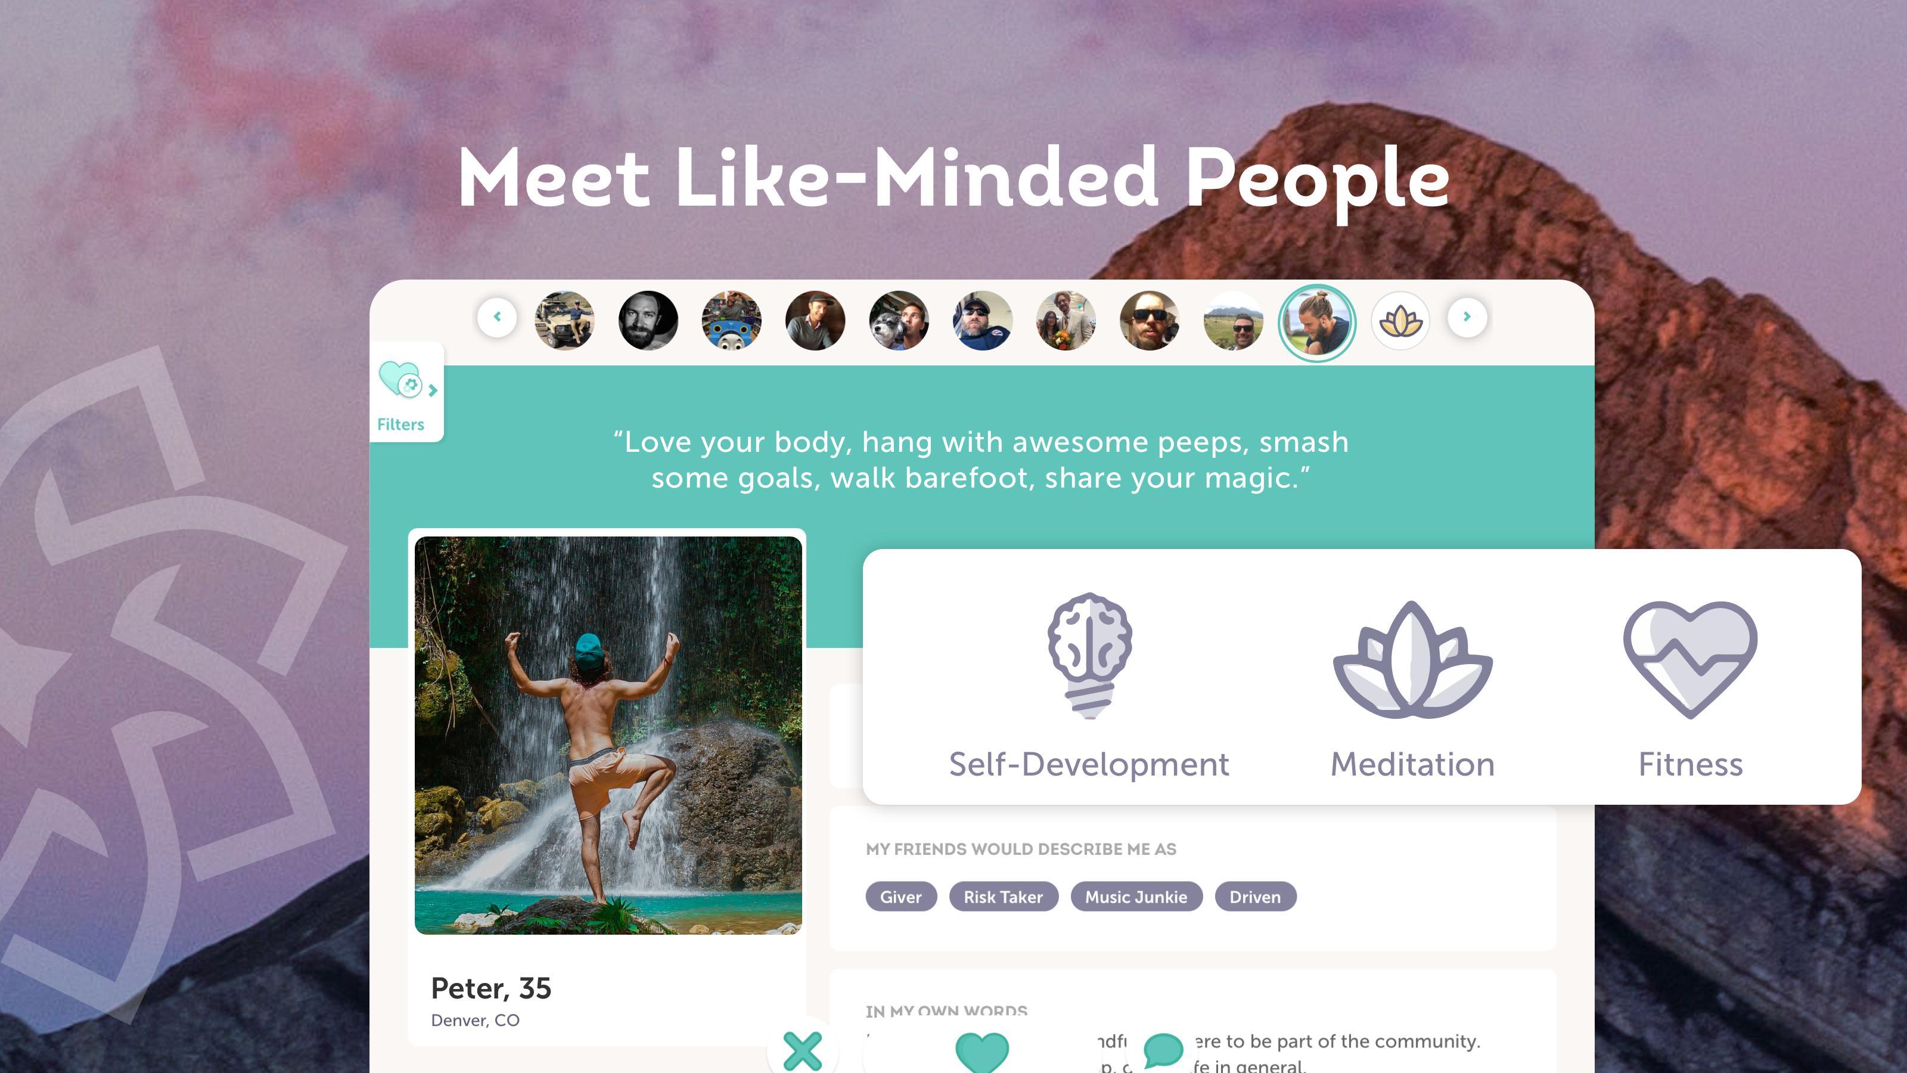The image size is (1907, 1073).
Task: Open chat with speech bubble icon
Action: (1163, 1050)
